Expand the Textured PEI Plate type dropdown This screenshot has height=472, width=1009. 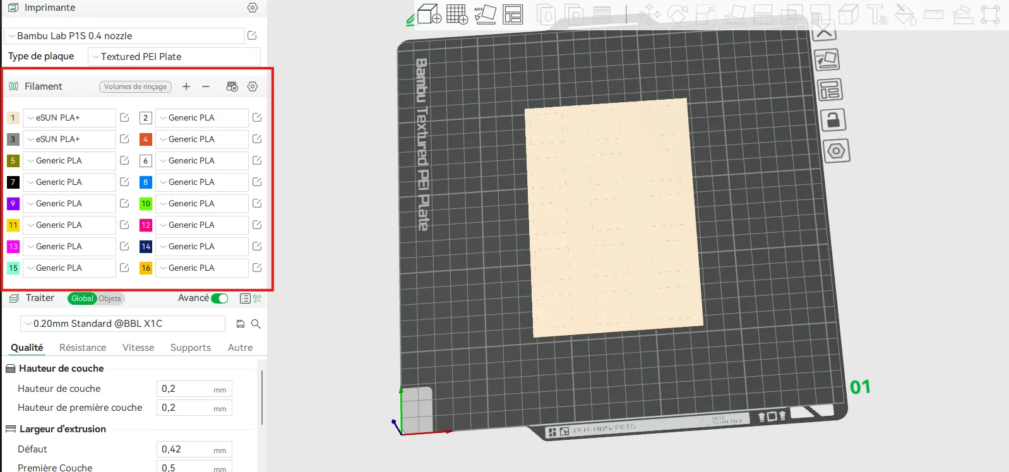tap(174, 57)
